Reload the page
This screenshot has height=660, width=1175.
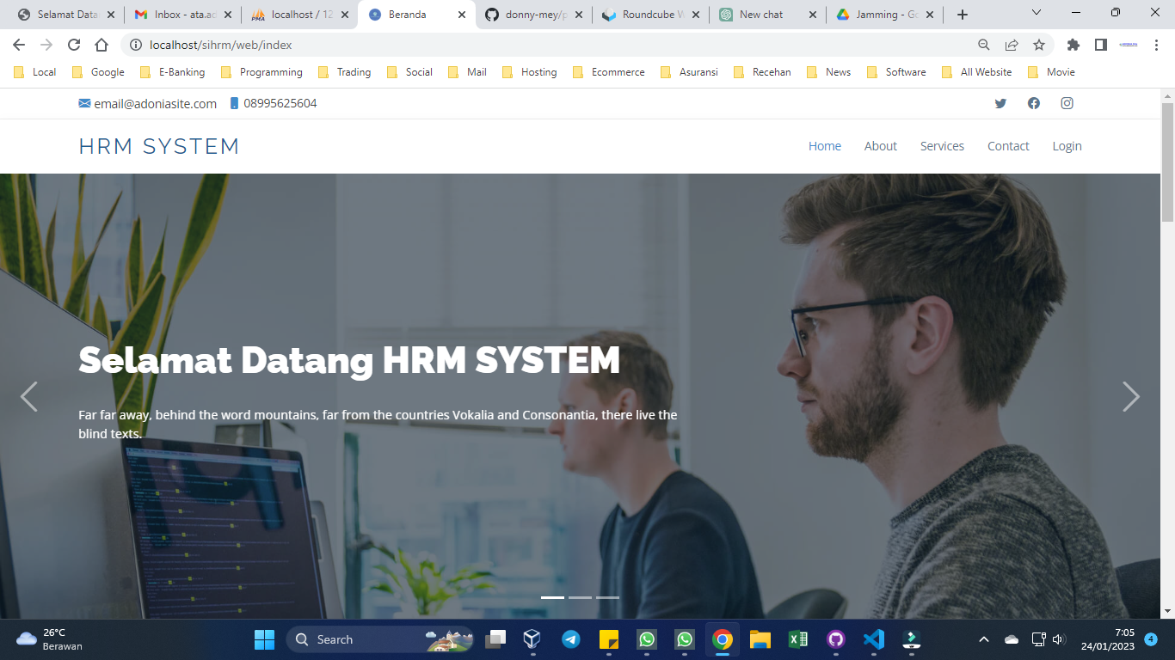point(74,45)
